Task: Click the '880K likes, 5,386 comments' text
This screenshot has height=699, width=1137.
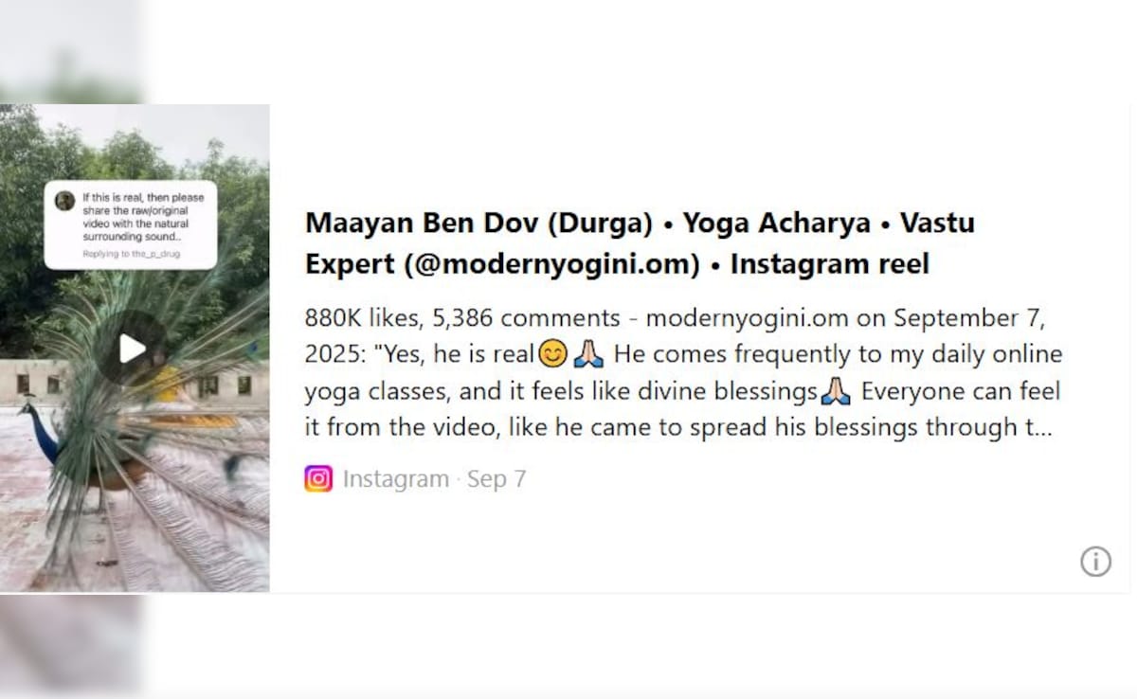Action: tap(462, 318)
